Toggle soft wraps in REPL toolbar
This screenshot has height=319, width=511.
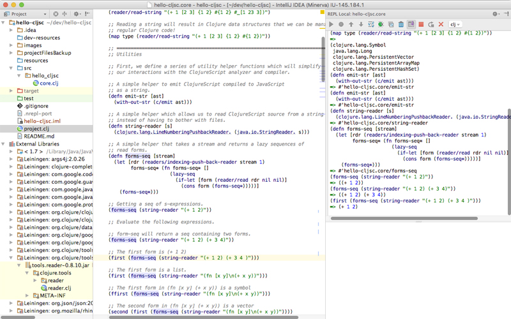pos(371,24)
